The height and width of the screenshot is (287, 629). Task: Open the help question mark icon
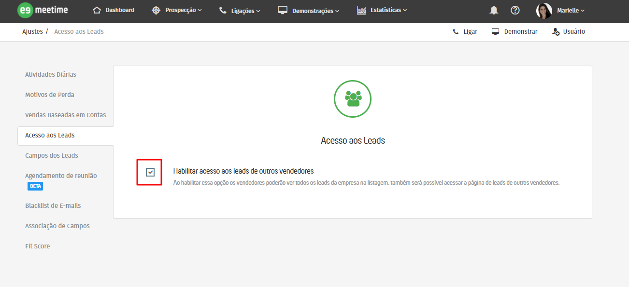(515, 10)
